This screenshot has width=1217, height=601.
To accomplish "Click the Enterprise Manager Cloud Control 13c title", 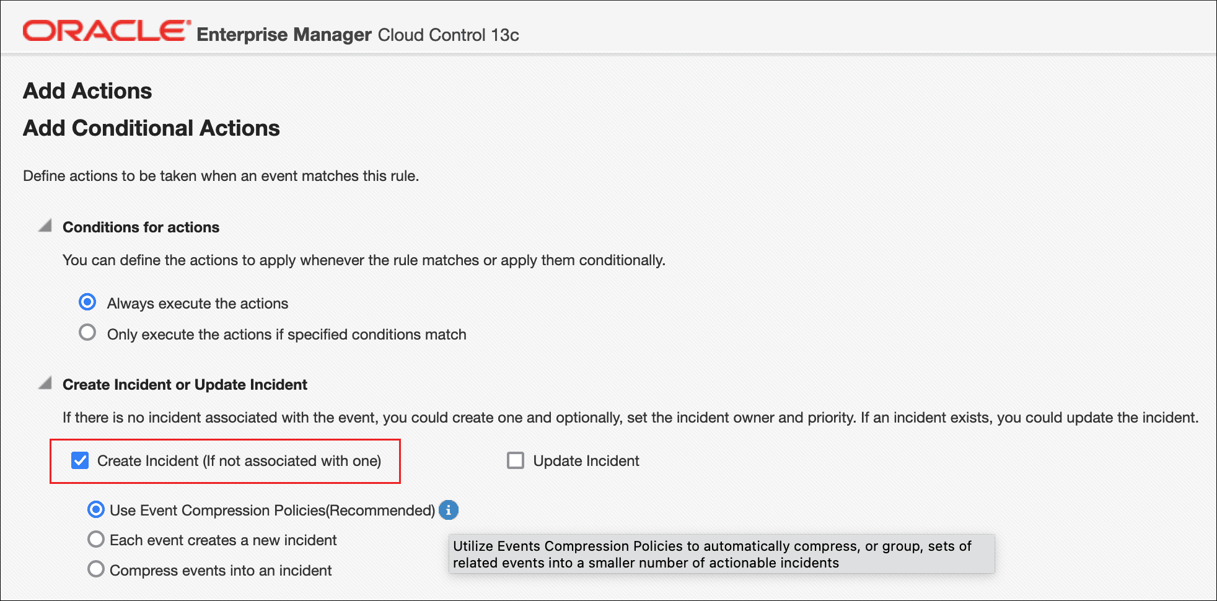I will (x=358, y=35).
